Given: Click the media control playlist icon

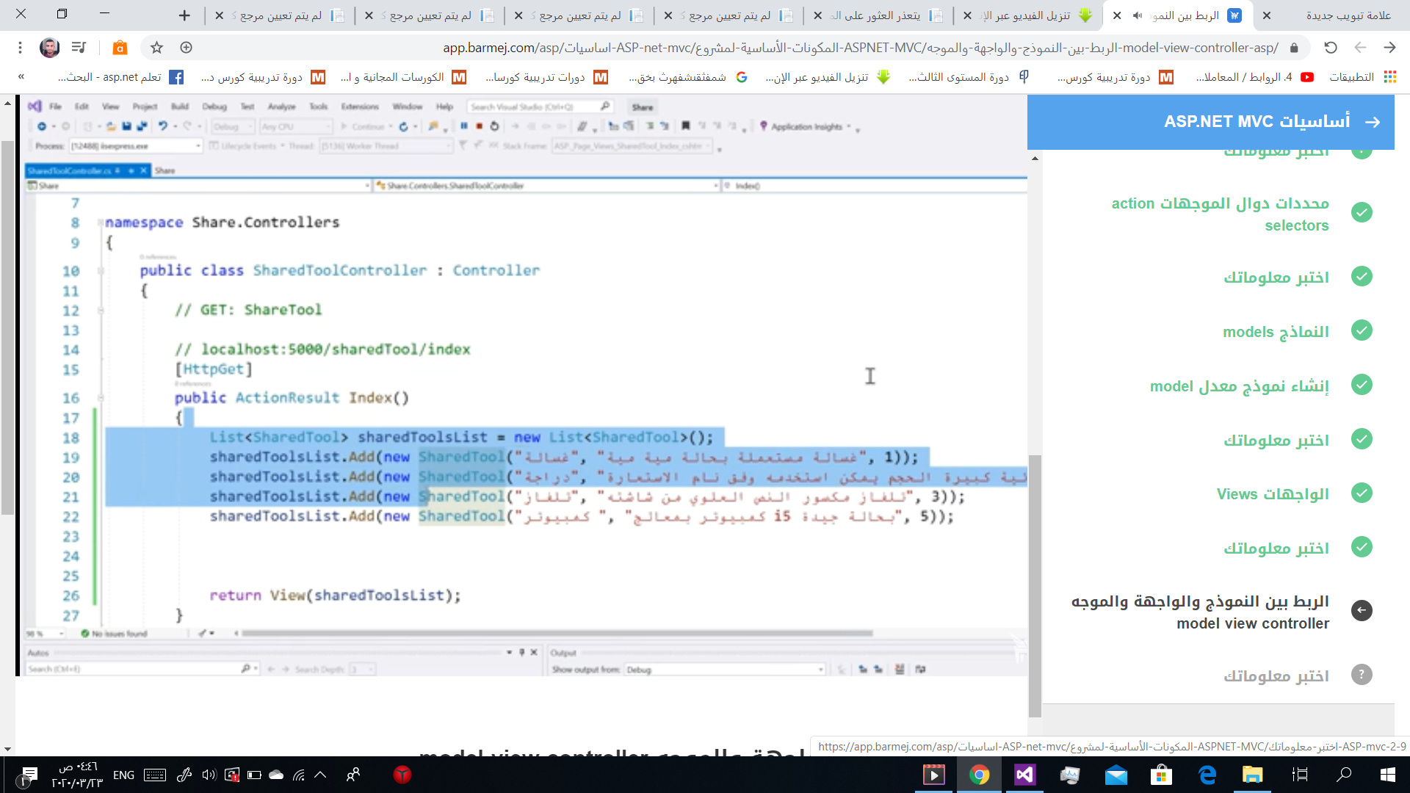Looking at the screenshot, I should pyautogui.click(x=79, y=48).
